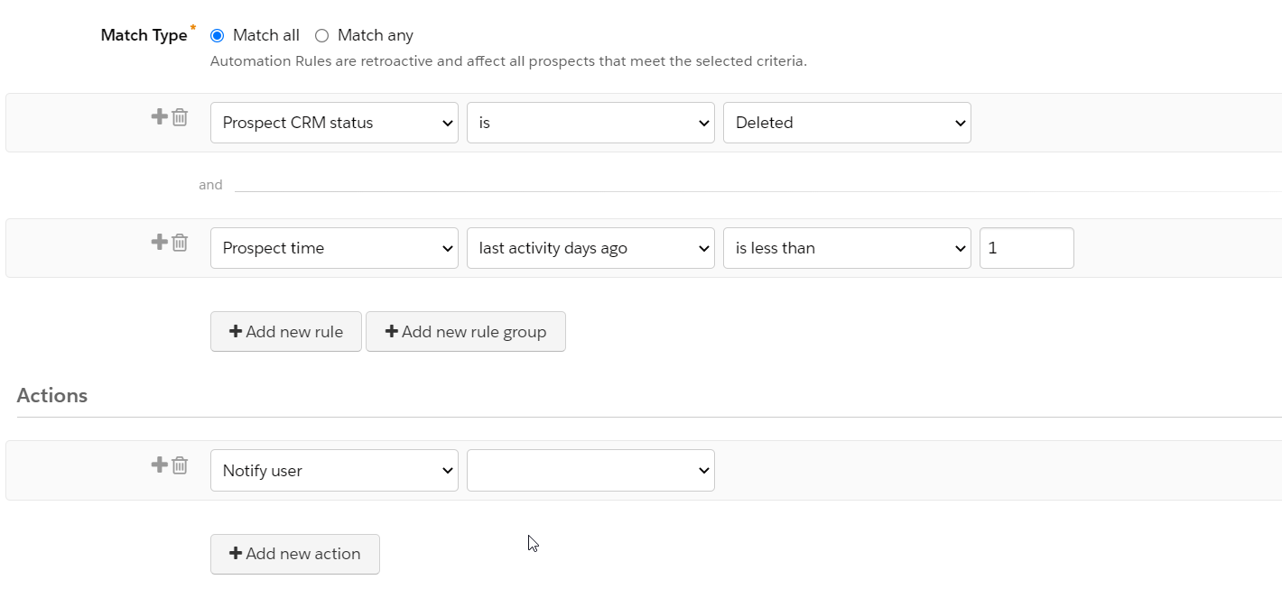Click the days value input field

(1027, 248)
